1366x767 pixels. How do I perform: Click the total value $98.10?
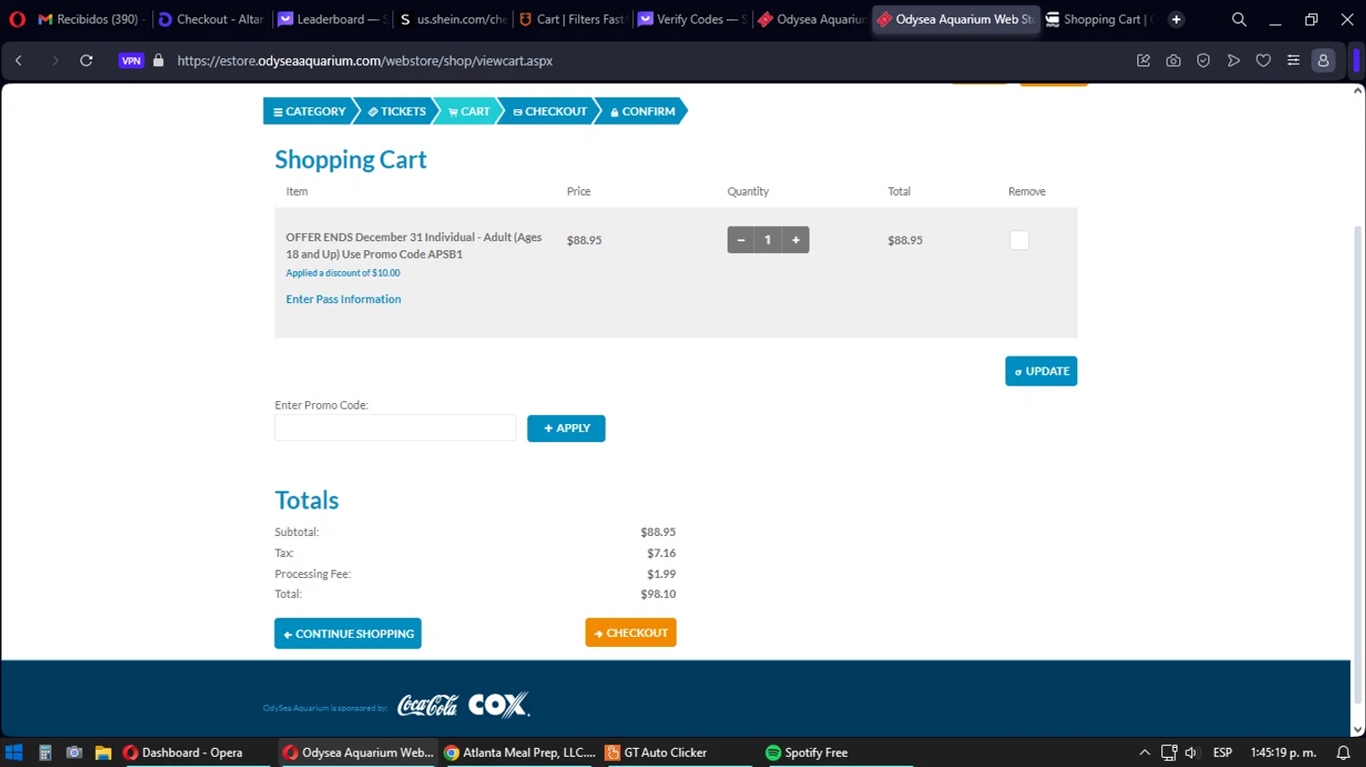pyautogui.click(x=658, y=594)
